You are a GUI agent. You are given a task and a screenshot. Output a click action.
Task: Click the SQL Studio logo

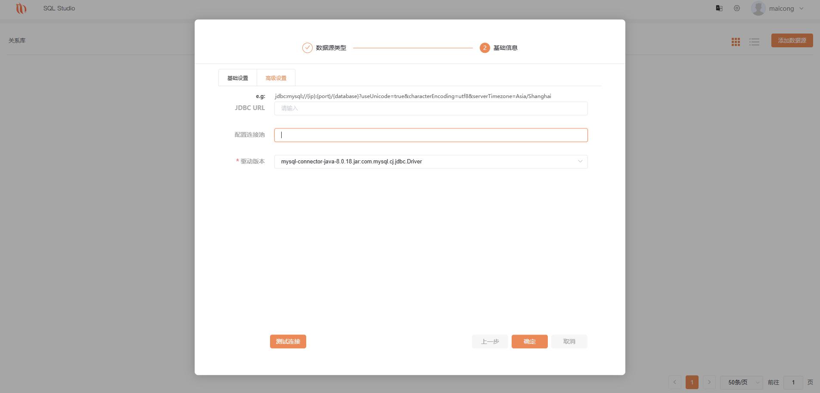point(21,9)
